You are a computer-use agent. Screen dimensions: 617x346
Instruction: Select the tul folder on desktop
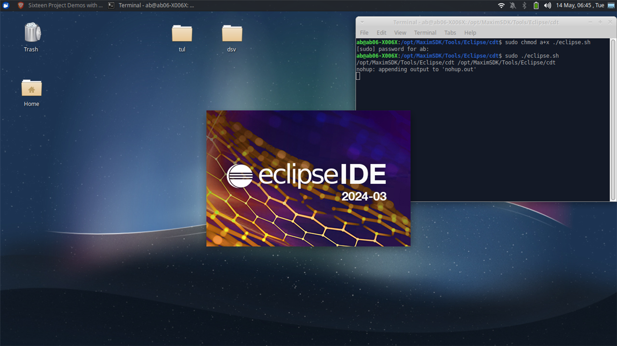point(182,37)
